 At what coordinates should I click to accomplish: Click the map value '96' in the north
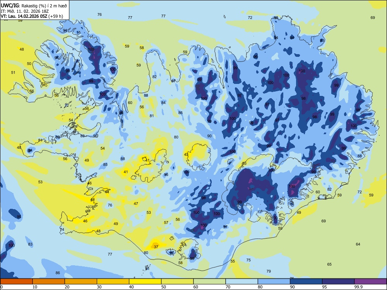tap(255, 57)
